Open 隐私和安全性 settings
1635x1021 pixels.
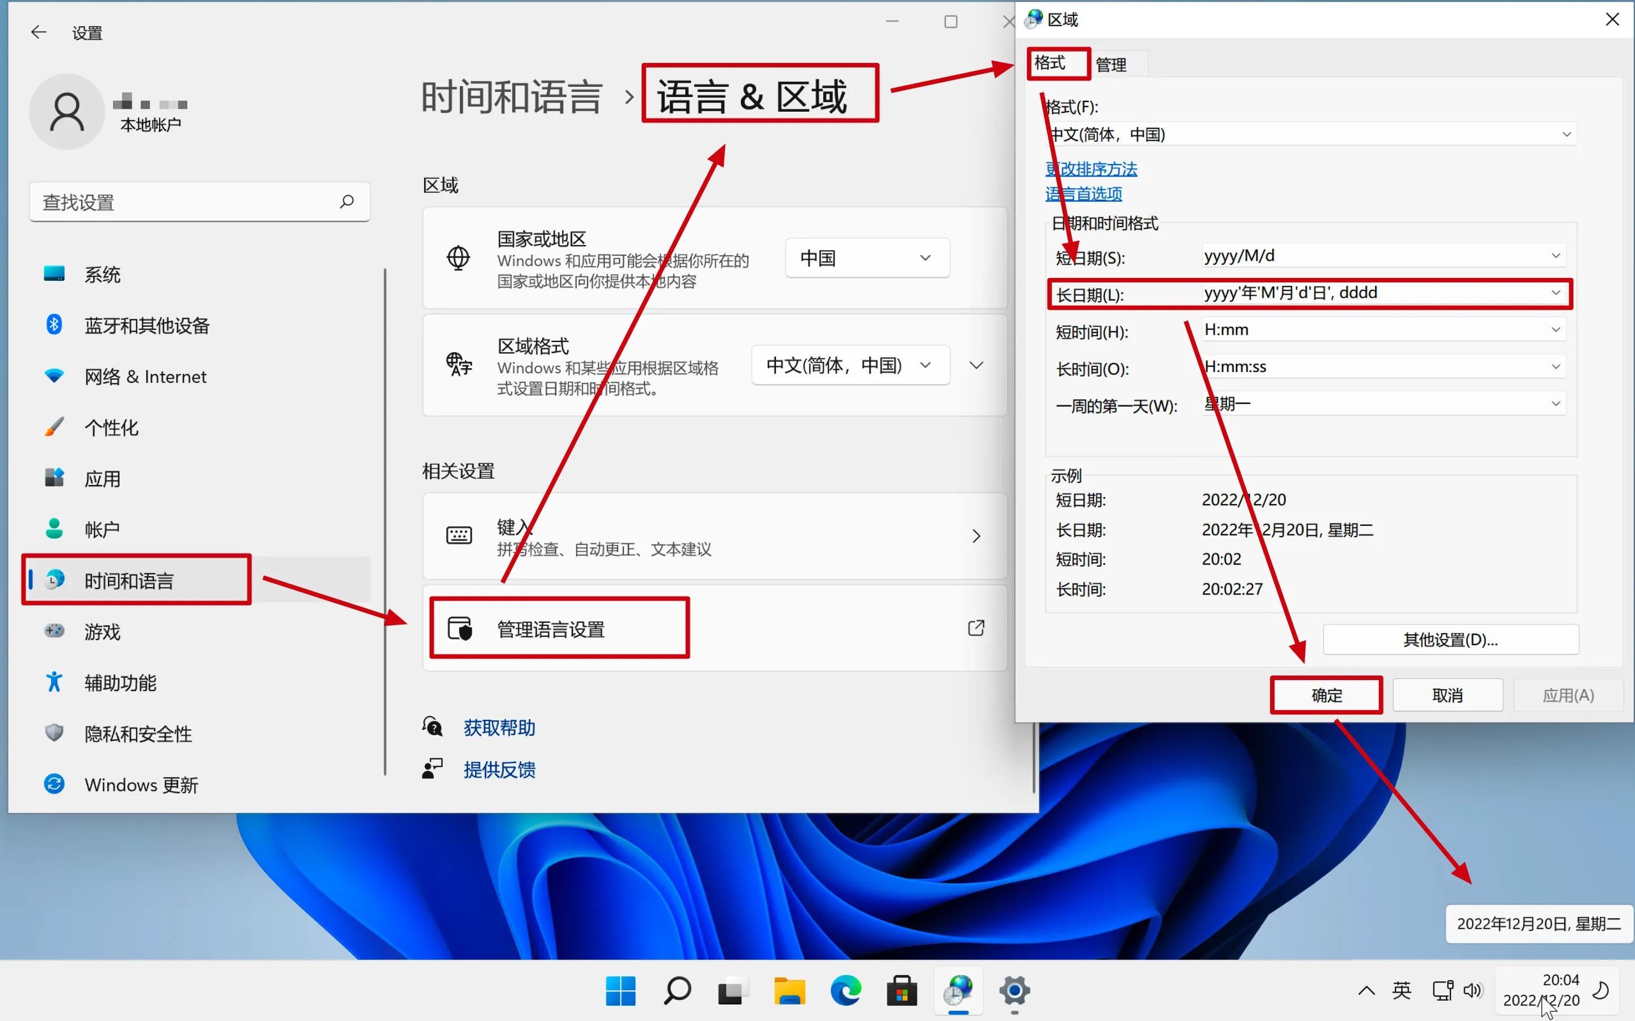[x=199, y=733]
